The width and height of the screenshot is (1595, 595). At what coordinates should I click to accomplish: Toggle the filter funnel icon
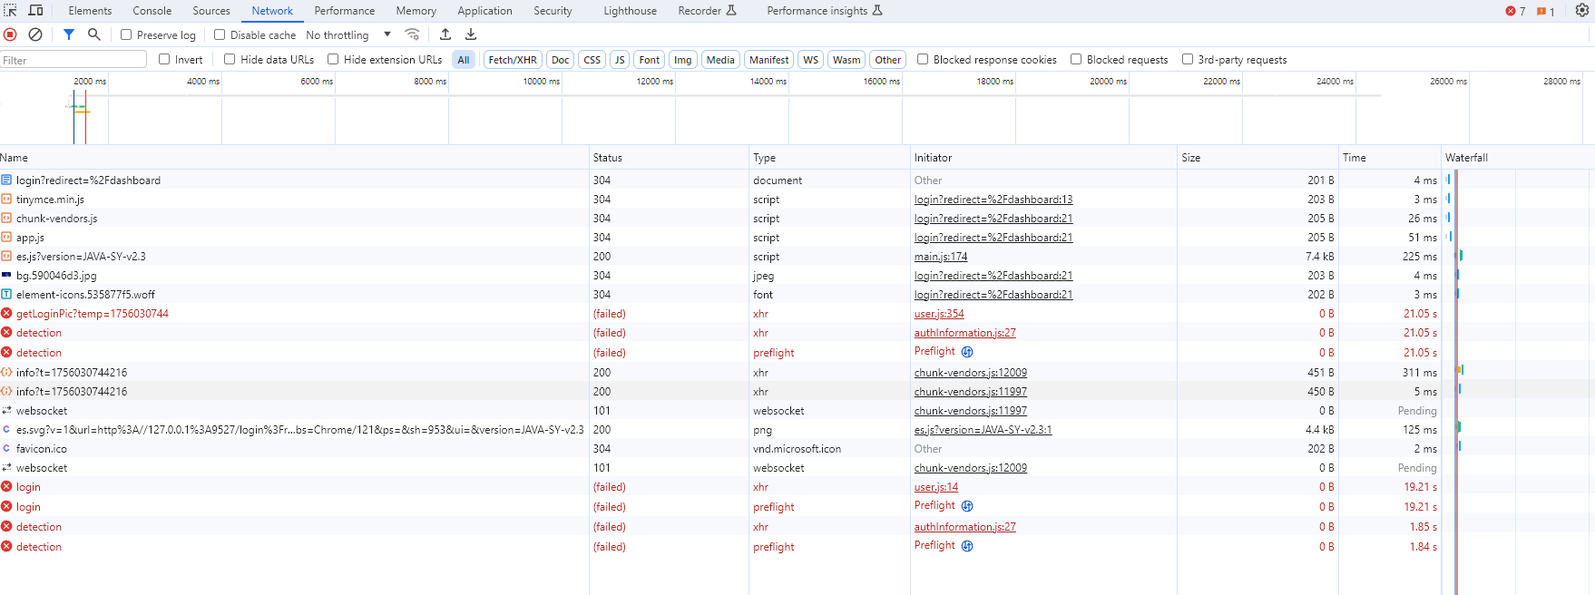[x=69, y=34]
